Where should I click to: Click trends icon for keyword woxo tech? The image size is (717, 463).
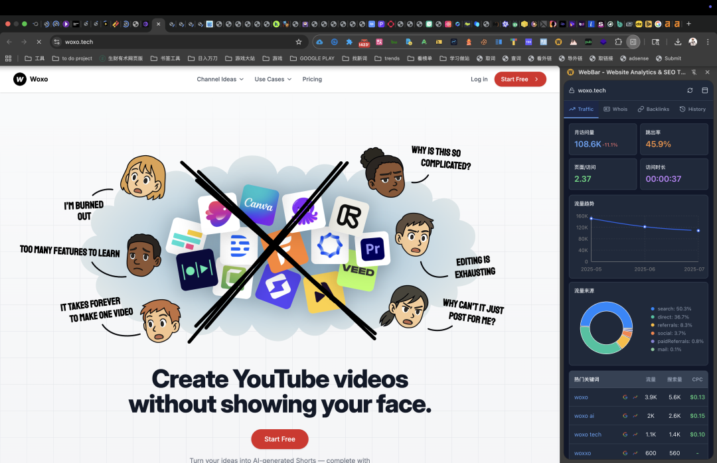pos(635,434)
